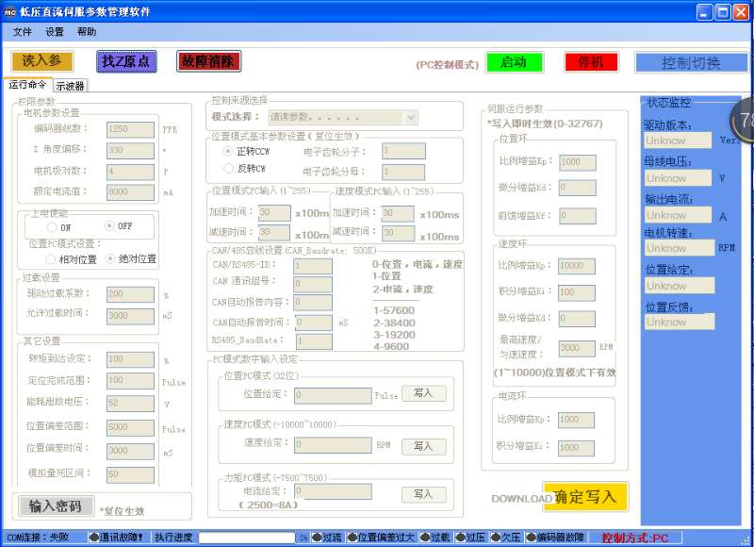Screen dimensions: 754x547
Task: Click the 转矩到达设定 field
Action: click(x=130, y=359)
